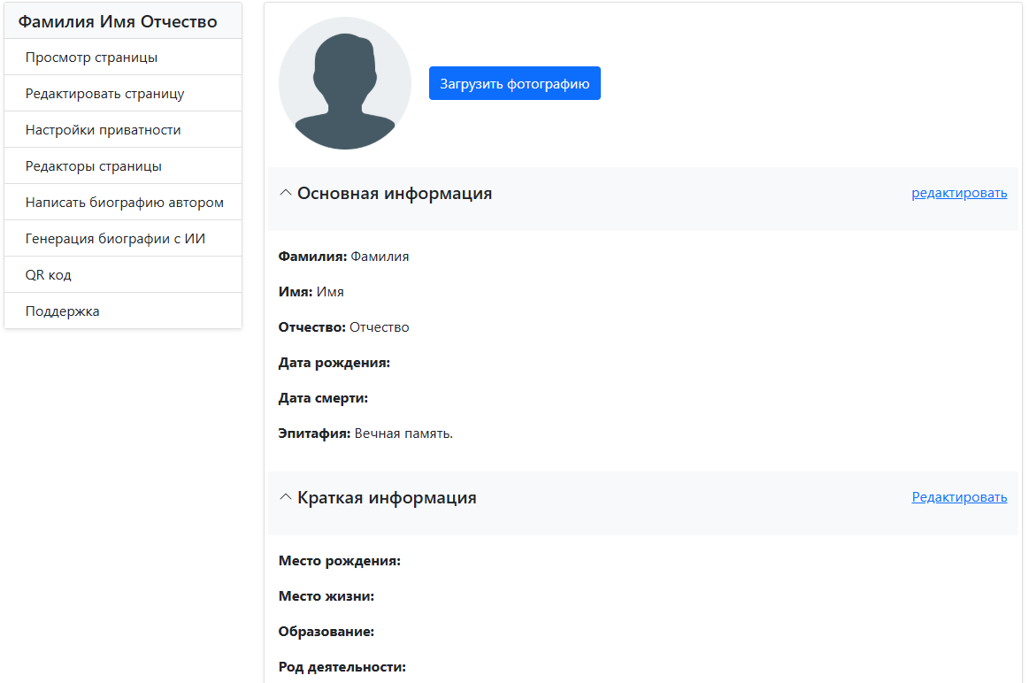
Task: Click редактировать link in Основная информация
Action: click(959, 193)
